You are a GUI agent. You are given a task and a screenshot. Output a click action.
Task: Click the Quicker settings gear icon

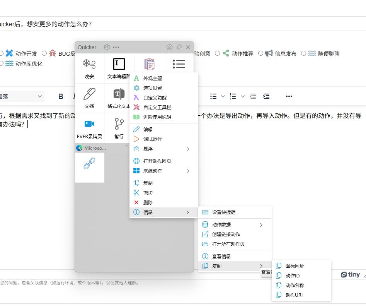107,47
